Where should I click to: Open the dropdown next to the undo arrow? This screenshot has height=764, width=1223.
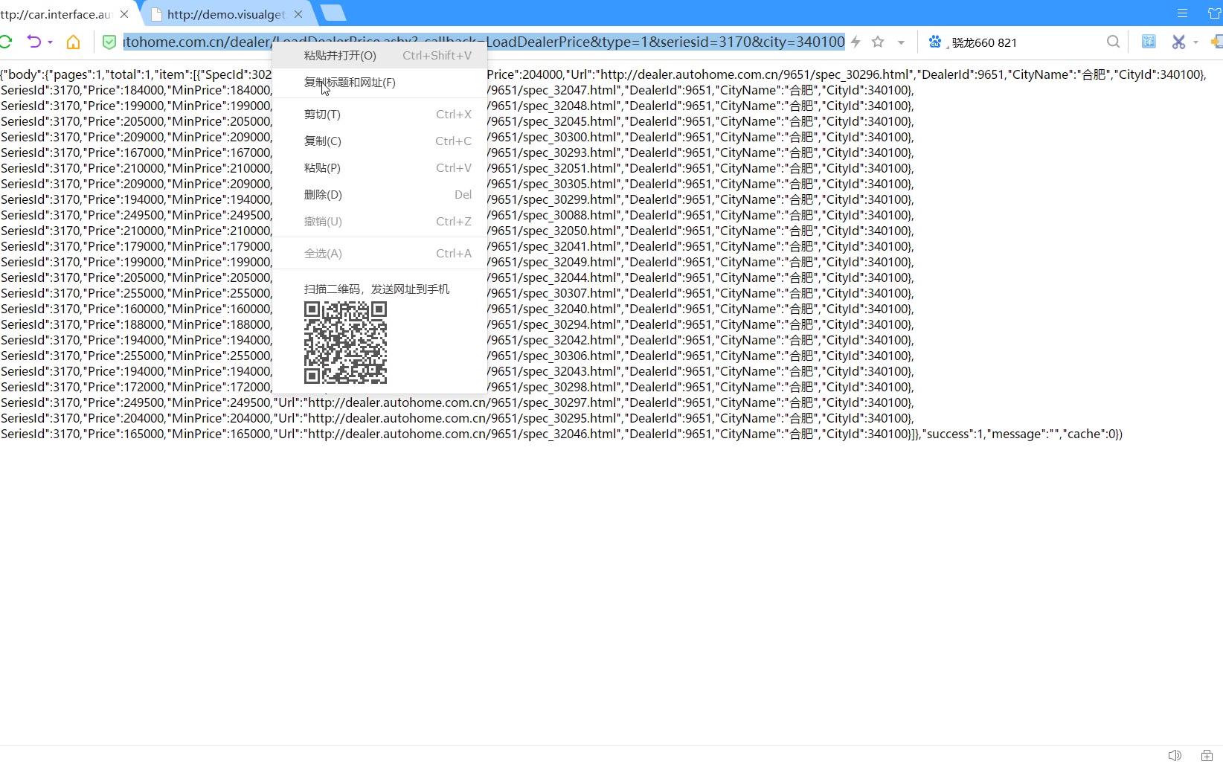pyautogui.click(x=51, y=42)
